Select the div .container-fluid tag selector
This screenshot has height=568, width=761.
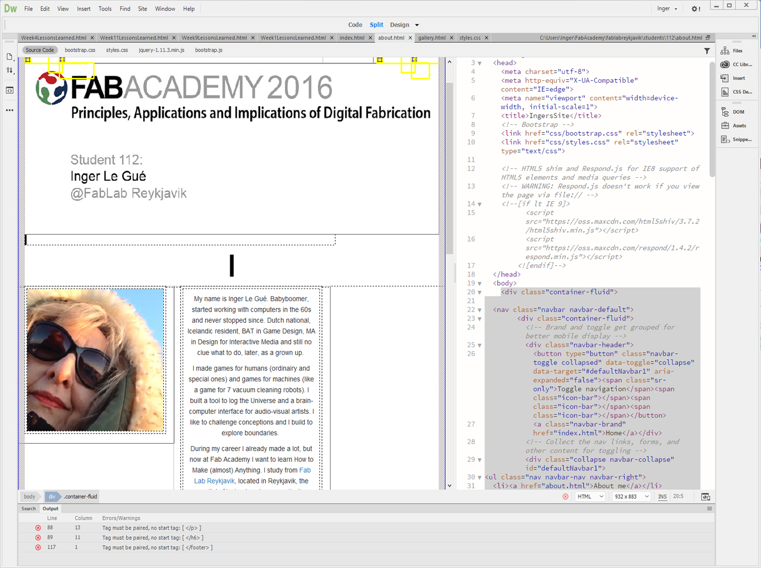pyautogui.click(x=73, y=496)
